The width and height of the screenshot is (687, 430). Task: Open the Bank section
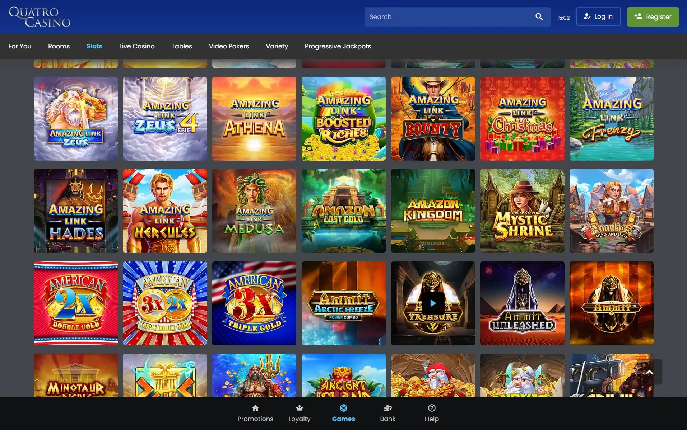[387, 413]
